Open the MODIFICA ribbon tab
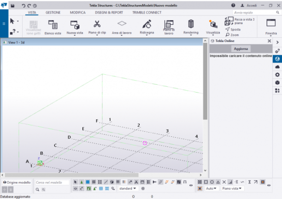This screenshot has width=282, height=199. tap(78, 12)
